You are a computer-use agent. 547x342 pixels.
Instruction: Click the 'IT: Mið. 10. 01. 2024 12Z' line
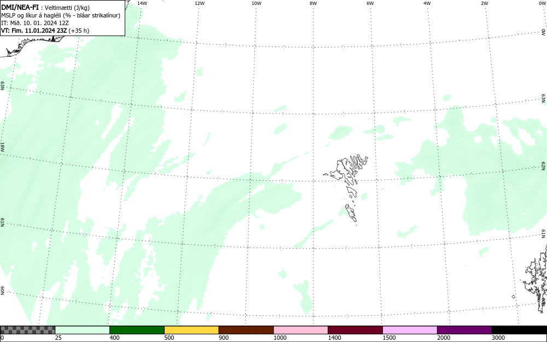[35, 23]
